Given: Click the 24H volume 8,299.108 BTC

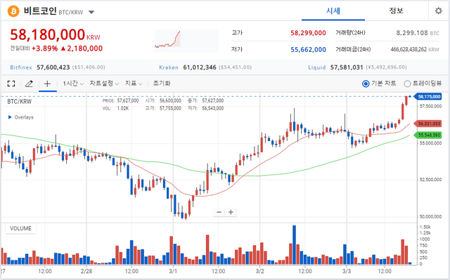Looking at the screenshot, I should point(418,33).
